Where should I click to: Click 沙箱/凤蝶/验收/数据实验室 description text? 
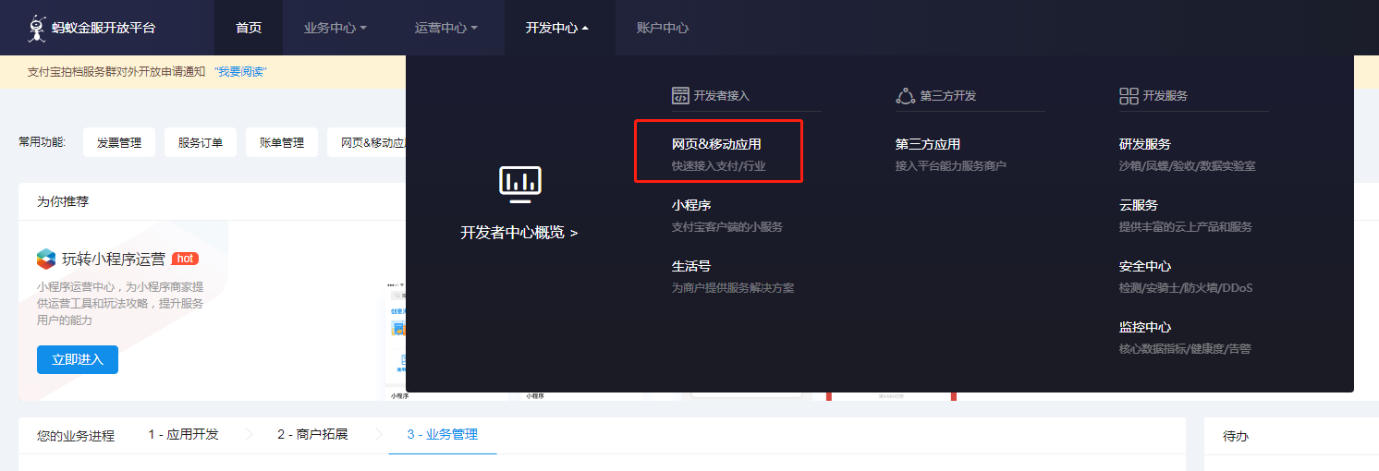[x=1188, y=166]
